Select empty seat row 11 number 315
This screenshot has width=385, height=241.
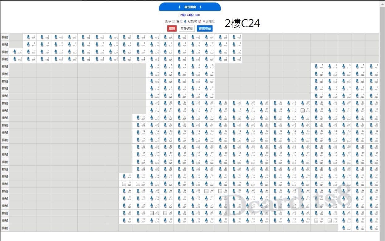coord(302,110)
